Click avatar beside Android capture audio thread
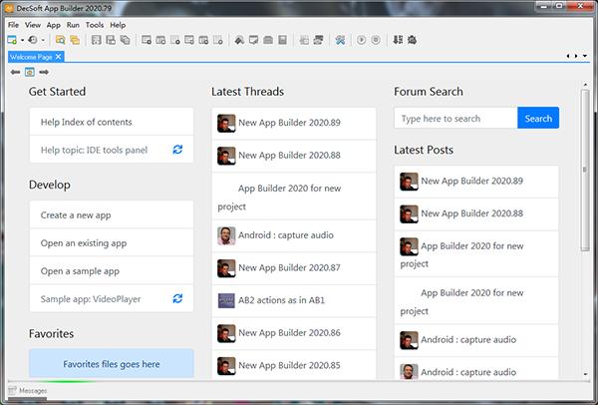 (x=226, y=235)
